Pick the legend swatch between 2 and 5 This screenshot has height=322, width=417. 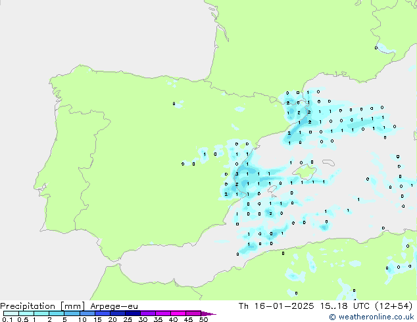click(57, 313)
